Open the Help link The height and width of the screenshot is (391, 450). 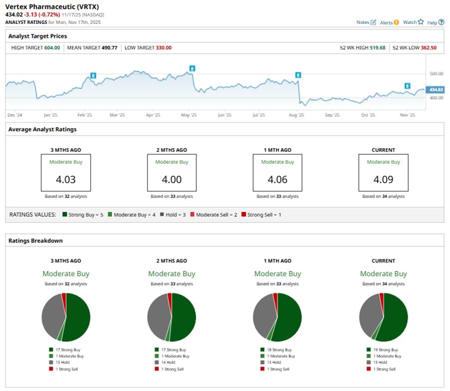click(x=432, y=22)
